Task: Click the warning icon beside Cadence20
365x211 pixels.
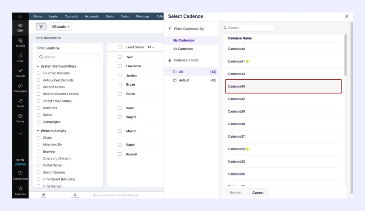Action: [x=247, y=149]
